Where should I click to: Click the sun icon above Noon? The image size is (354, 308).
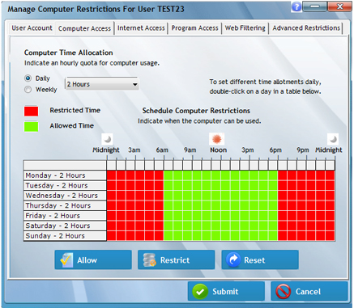[217, 139]
